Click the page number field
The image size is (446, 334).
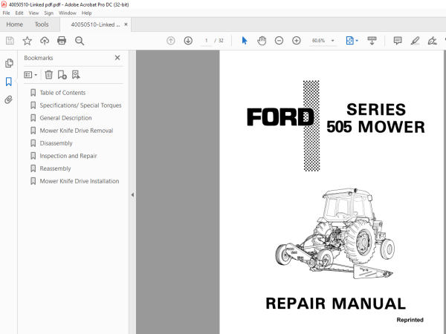(206, 41)
